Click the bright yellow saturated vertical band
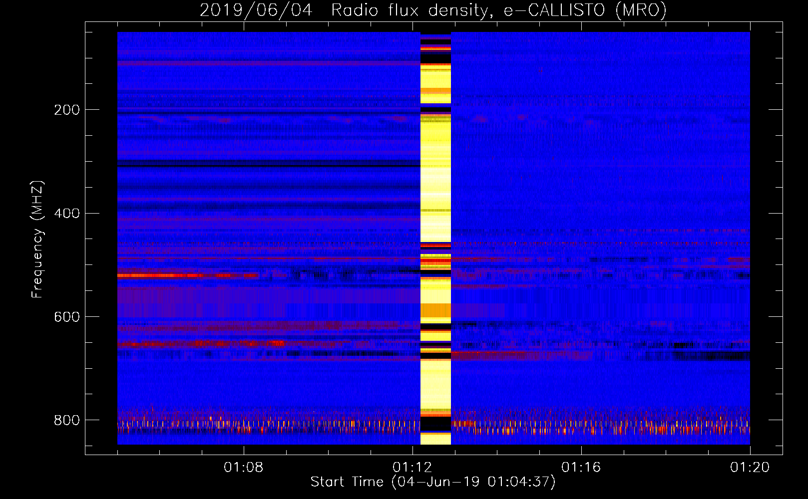This screenshot has height=499, width=808. point(435,238)
